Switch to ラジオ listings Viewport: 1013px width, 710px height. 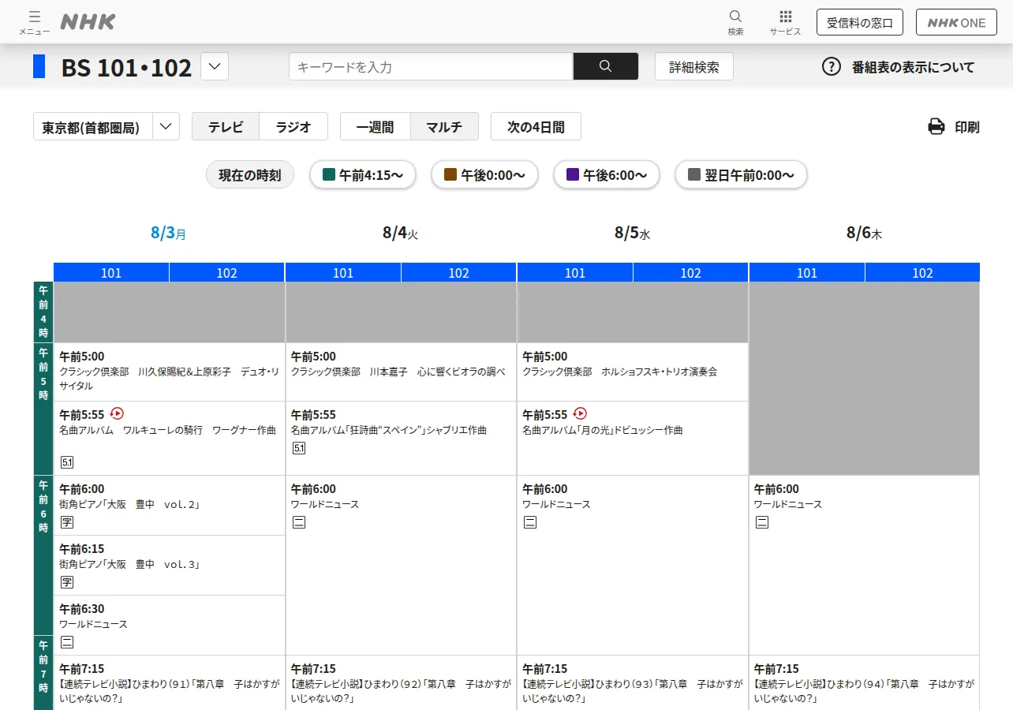293,126
